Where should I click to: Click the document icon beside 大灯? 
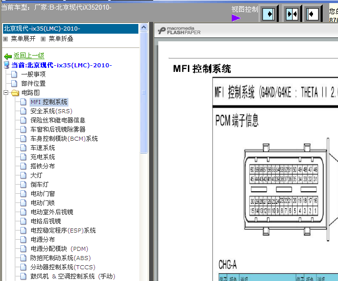pos(23,175)
